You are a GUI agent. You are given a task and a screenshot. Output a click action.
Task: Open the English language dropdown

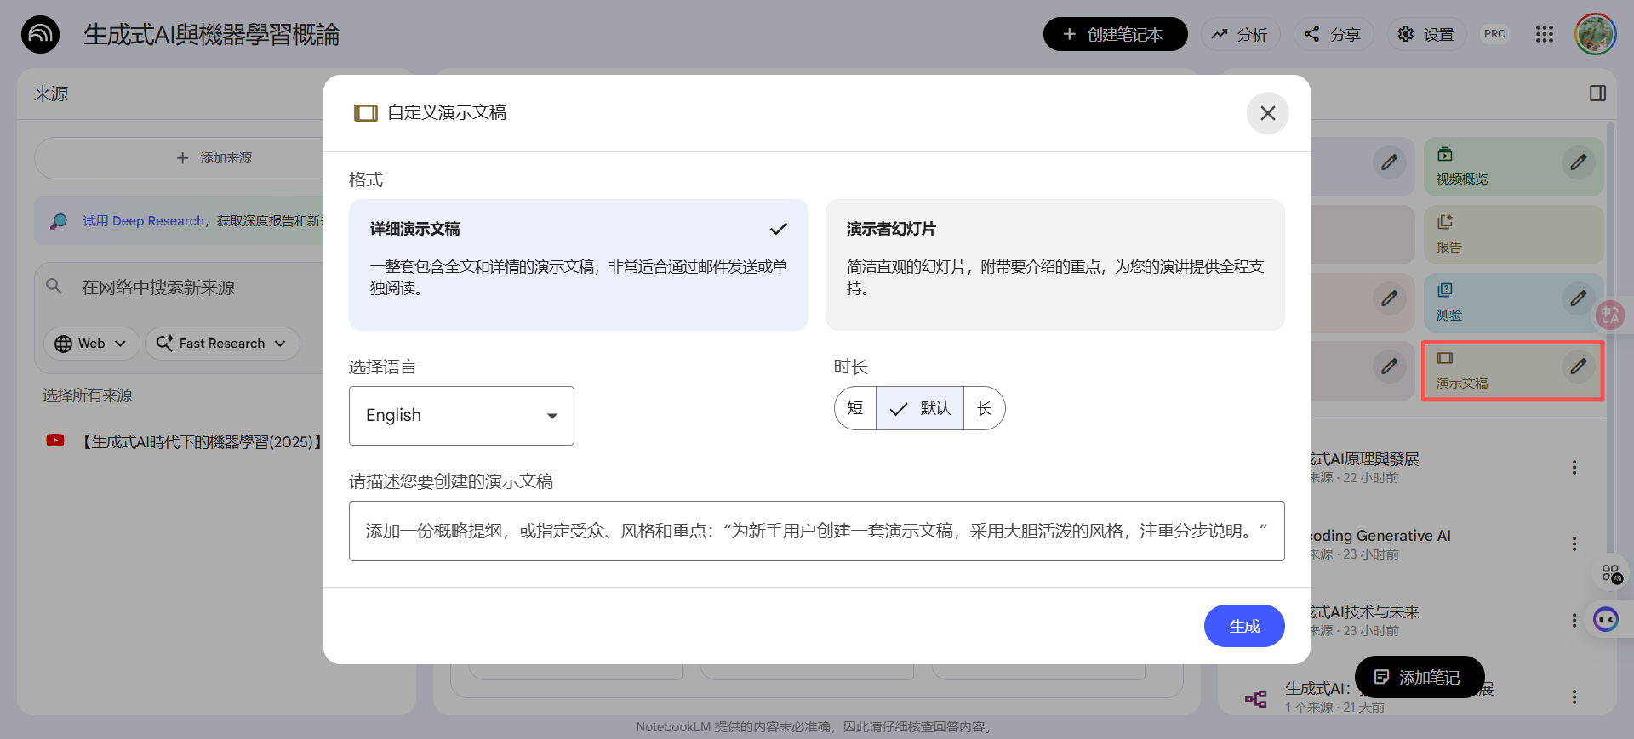tap(461, 416)
